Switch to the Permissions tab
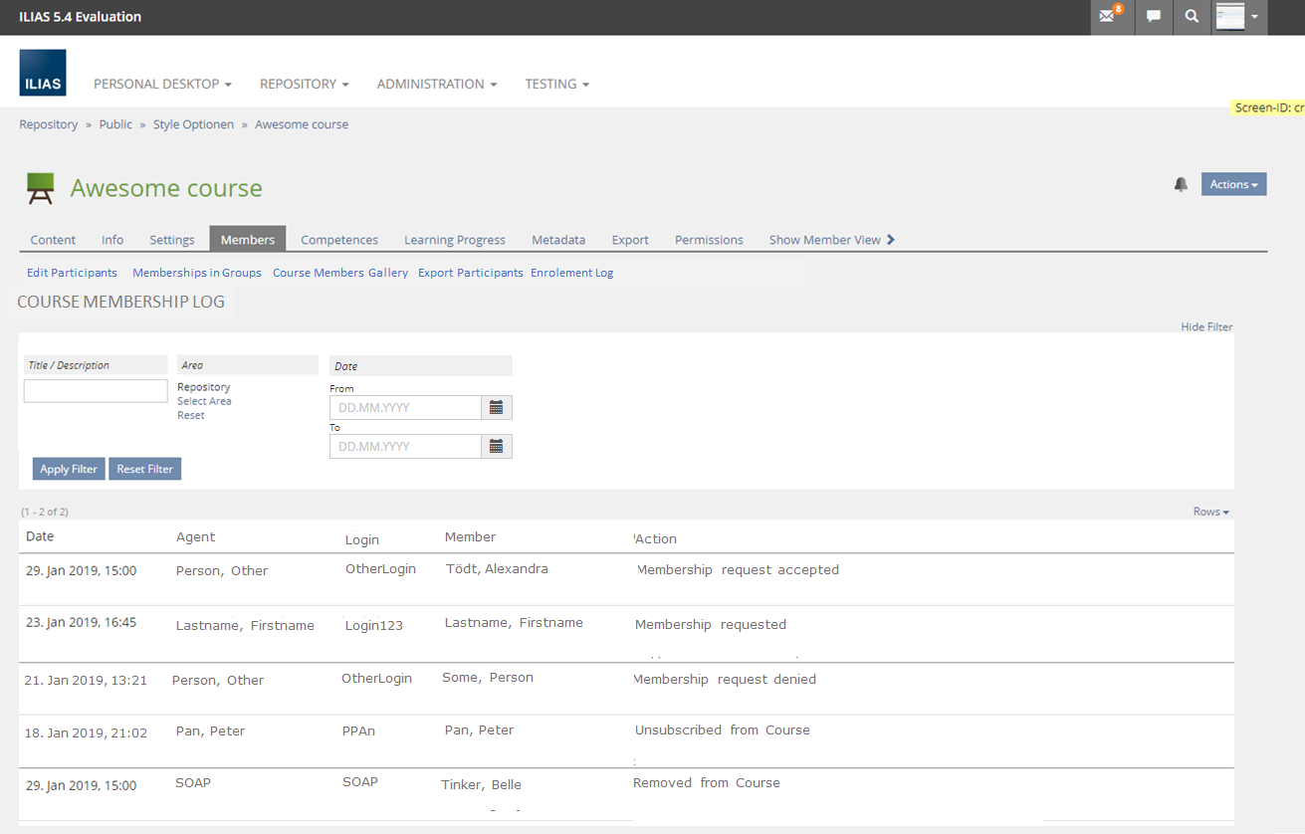 (709, 240)
